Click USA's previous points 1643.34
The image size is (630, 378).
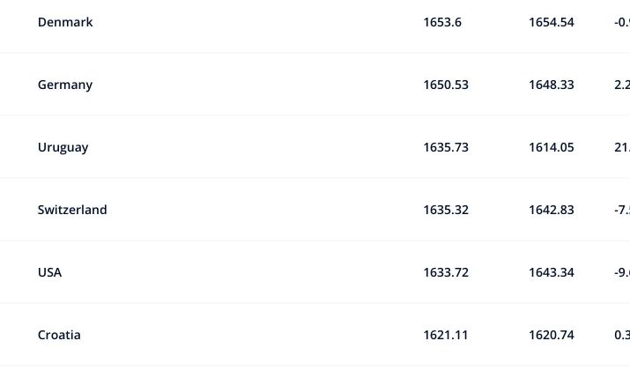[x=552, y=272]
